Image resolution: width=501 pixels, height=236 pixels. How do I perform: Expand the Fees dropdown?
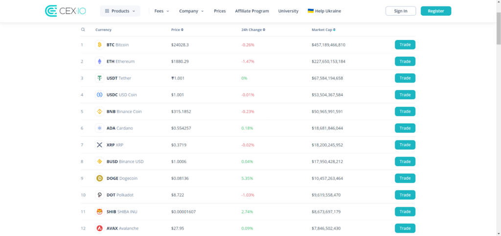[x=161, y=11]
